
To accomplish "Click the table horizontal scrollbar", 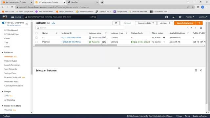I will click(x=76, y=45).
